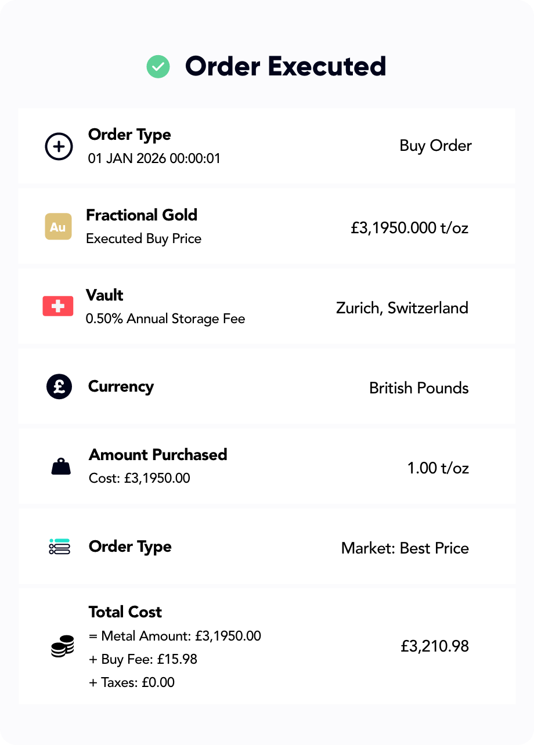The image size is (534, 745).
Task: Click the order timestamp 01 JAN 2026
Action: pyautogui.click(x=154, y=158)
